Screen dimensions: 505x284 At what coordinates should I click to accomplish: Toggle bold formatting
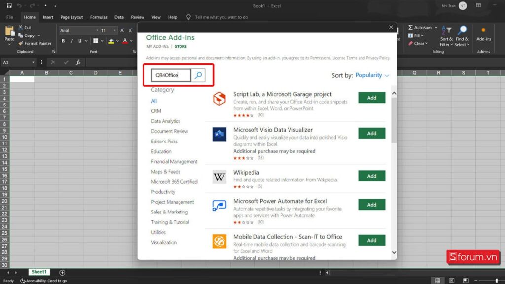(63, 41)
